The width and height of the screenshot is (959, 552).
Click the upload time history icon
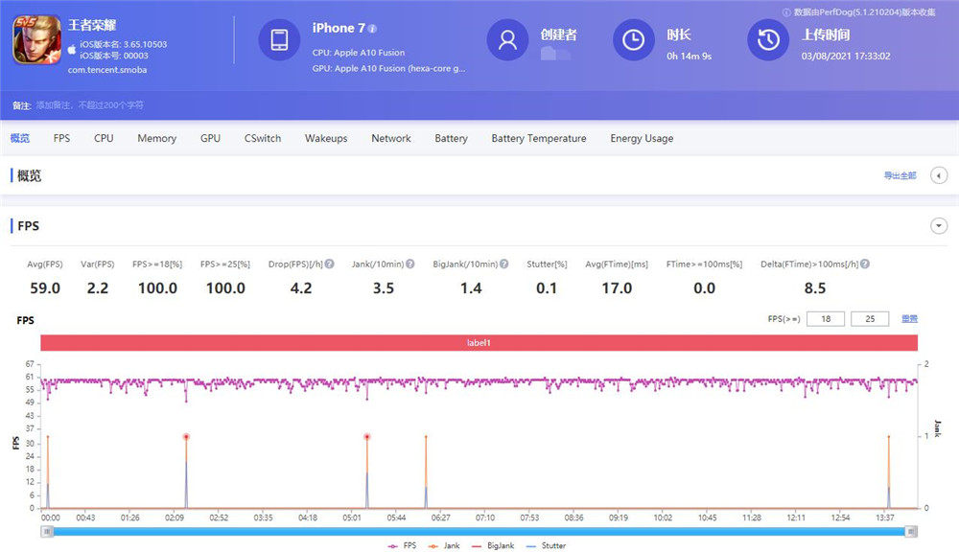[x=768, y=40]
